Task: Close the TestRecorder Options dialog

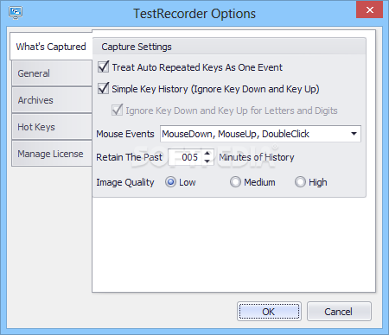Action: pos(369,9)
